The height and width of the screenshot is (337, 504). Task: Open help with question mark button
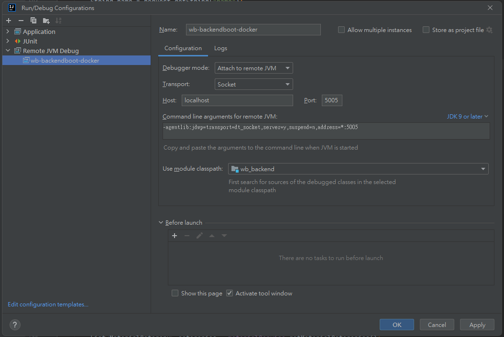(15, 325)
